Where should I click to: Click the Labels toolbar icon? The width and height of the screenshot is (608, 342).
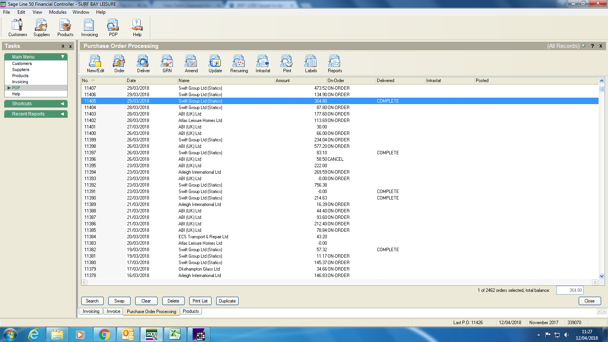[311, 63]
